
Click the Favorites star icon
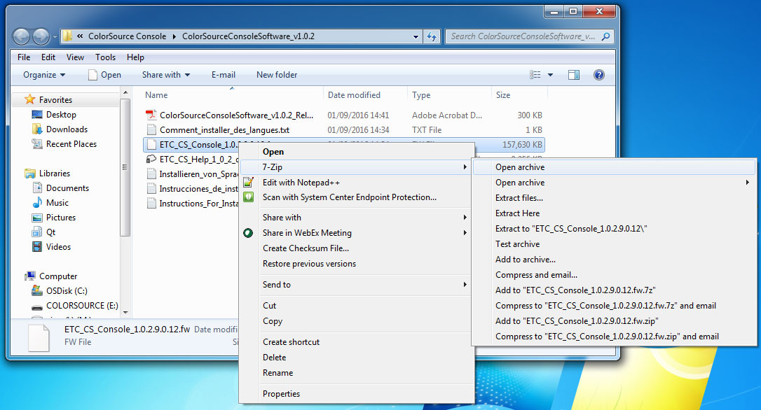30,99
